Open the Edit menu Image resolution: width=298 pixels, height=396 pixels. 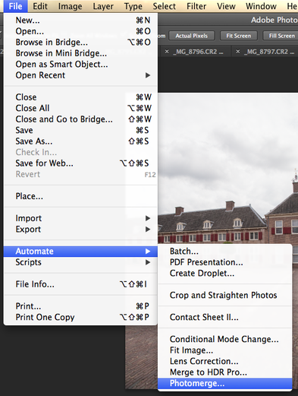click(x=40, y=6)
